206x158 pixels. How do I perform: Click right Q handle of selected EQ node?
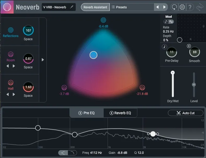pyautogui.click(x=158, y=134)
